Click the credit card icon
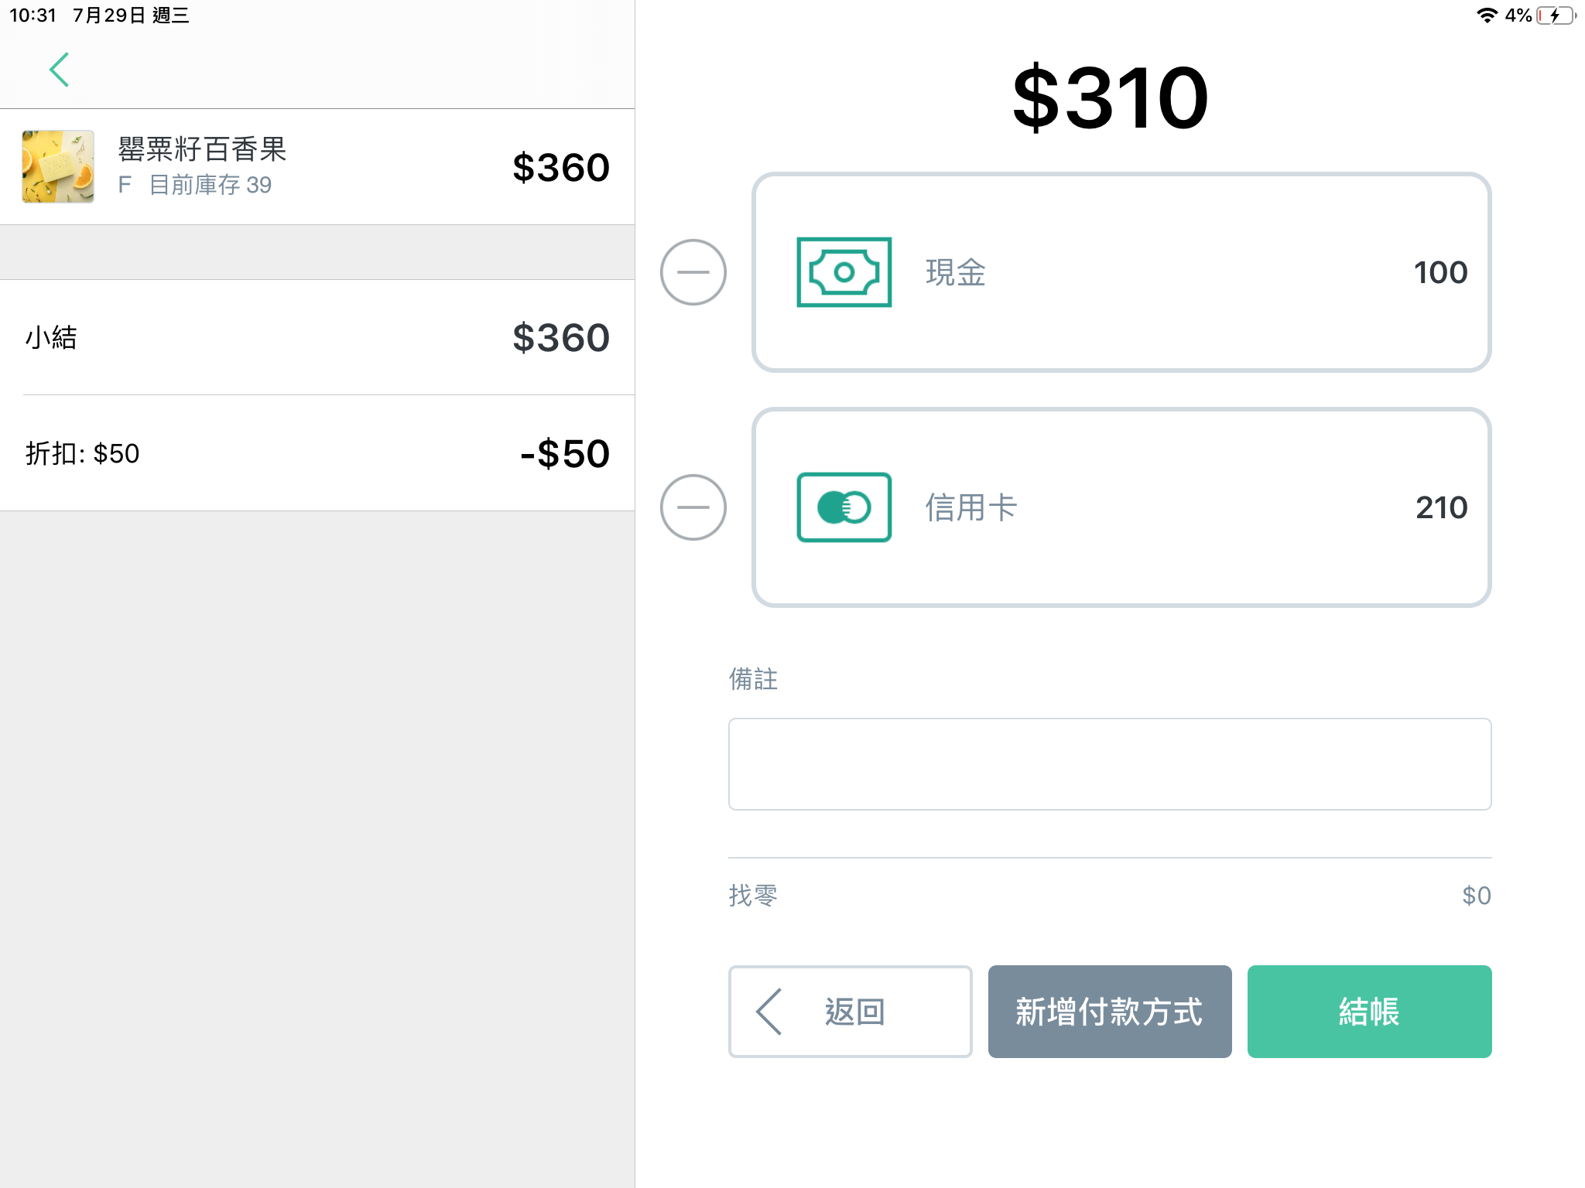 (x=844, y=507)
